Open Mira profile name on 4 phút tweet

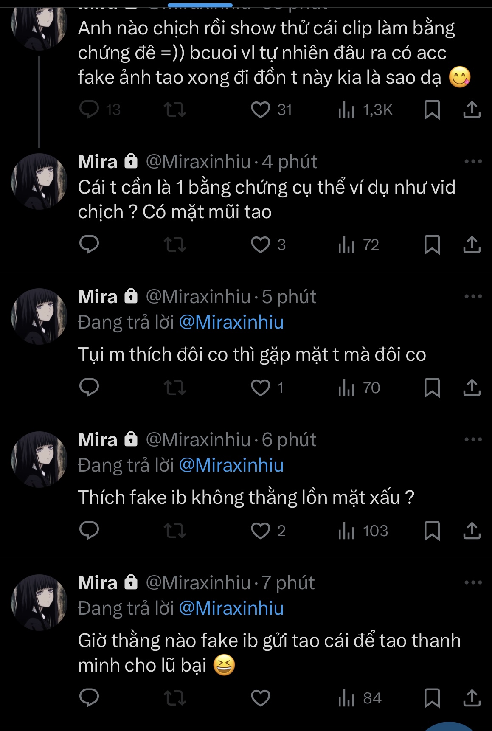[98, 162]
